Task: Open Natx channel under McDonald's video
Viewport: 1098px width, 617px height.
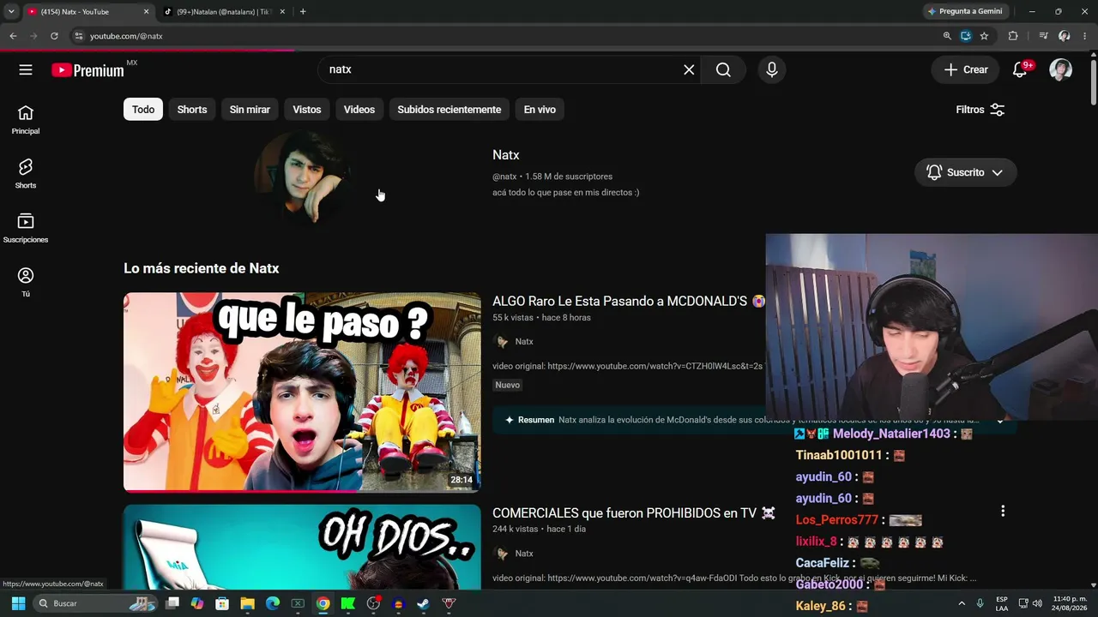Action: 524,342
